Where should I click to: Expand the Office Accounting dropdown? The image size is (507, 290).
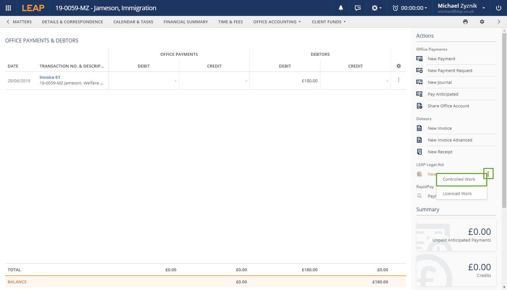pyautogui.click(x=277, y=22)
